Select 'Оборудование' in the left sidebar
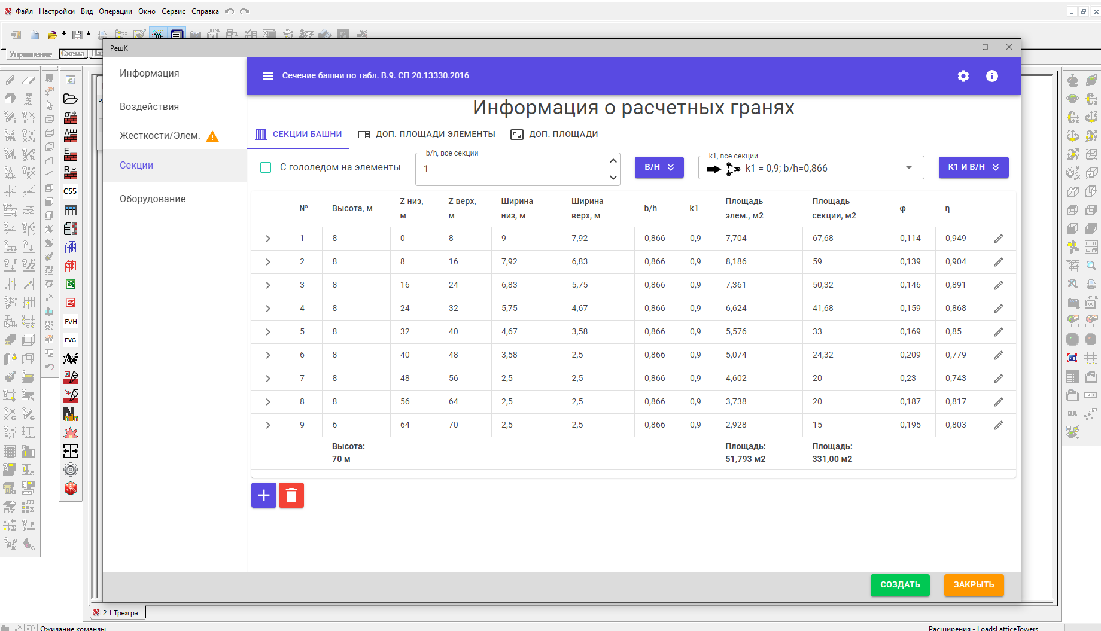1101x631 pixels. point(153,199)
